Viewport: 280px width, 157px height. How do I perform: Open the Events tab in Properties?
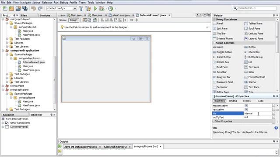(x=247, y=101)
